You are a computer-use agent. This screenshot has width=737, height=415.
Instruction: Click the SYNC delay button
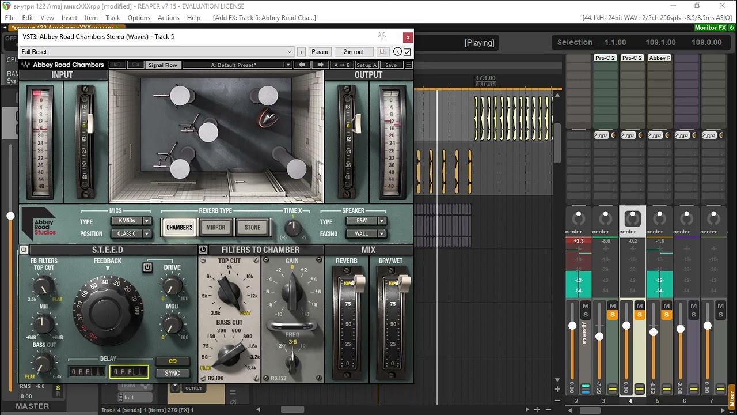172,373
